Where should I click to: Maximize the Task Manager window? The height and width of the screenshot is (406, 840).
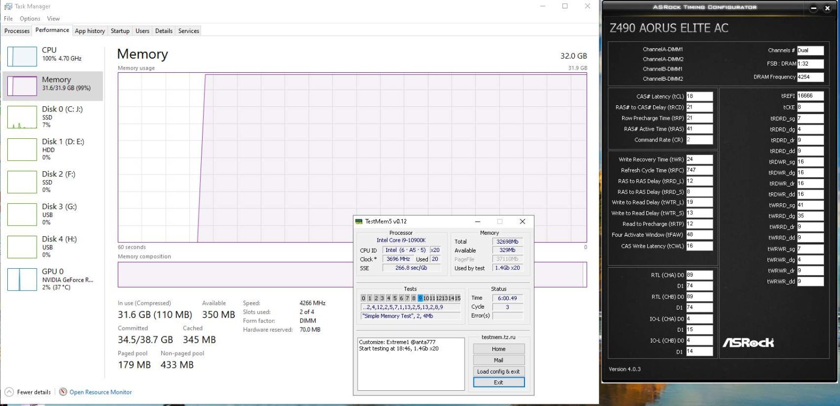tap(565, 6)
